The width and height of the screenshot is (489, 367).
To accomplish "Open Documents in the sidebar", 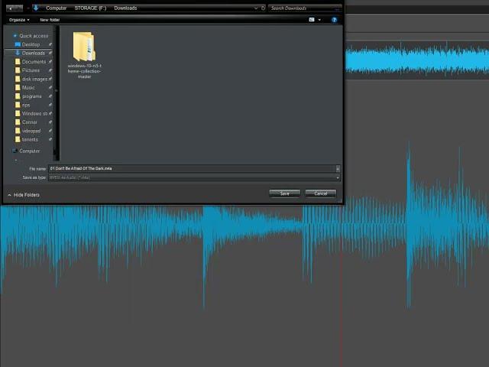I will [x=34, y=62].
